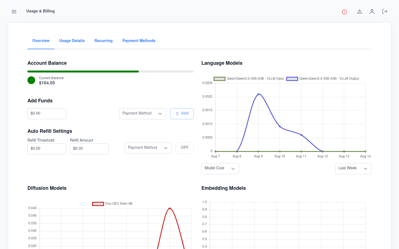Click the Aug 10 VLLM Output data point

coord(280,126)
